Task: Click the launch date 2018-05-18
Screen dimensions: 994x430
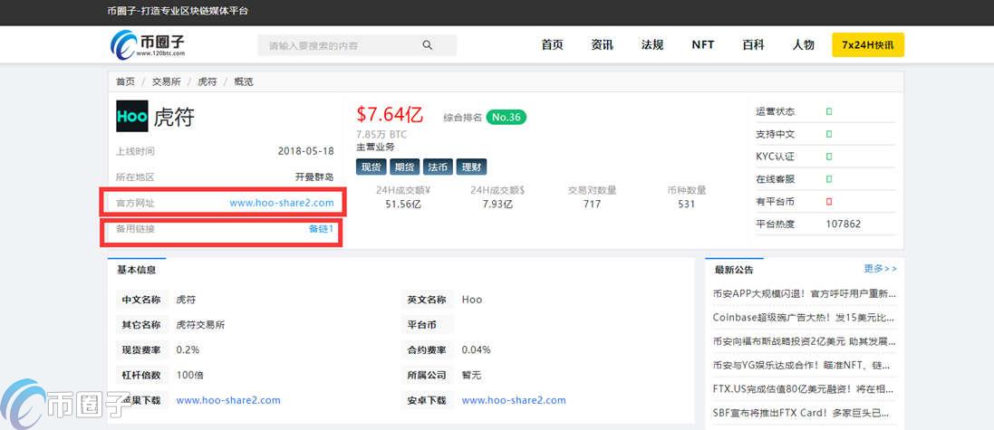Action: click(305, 151)
